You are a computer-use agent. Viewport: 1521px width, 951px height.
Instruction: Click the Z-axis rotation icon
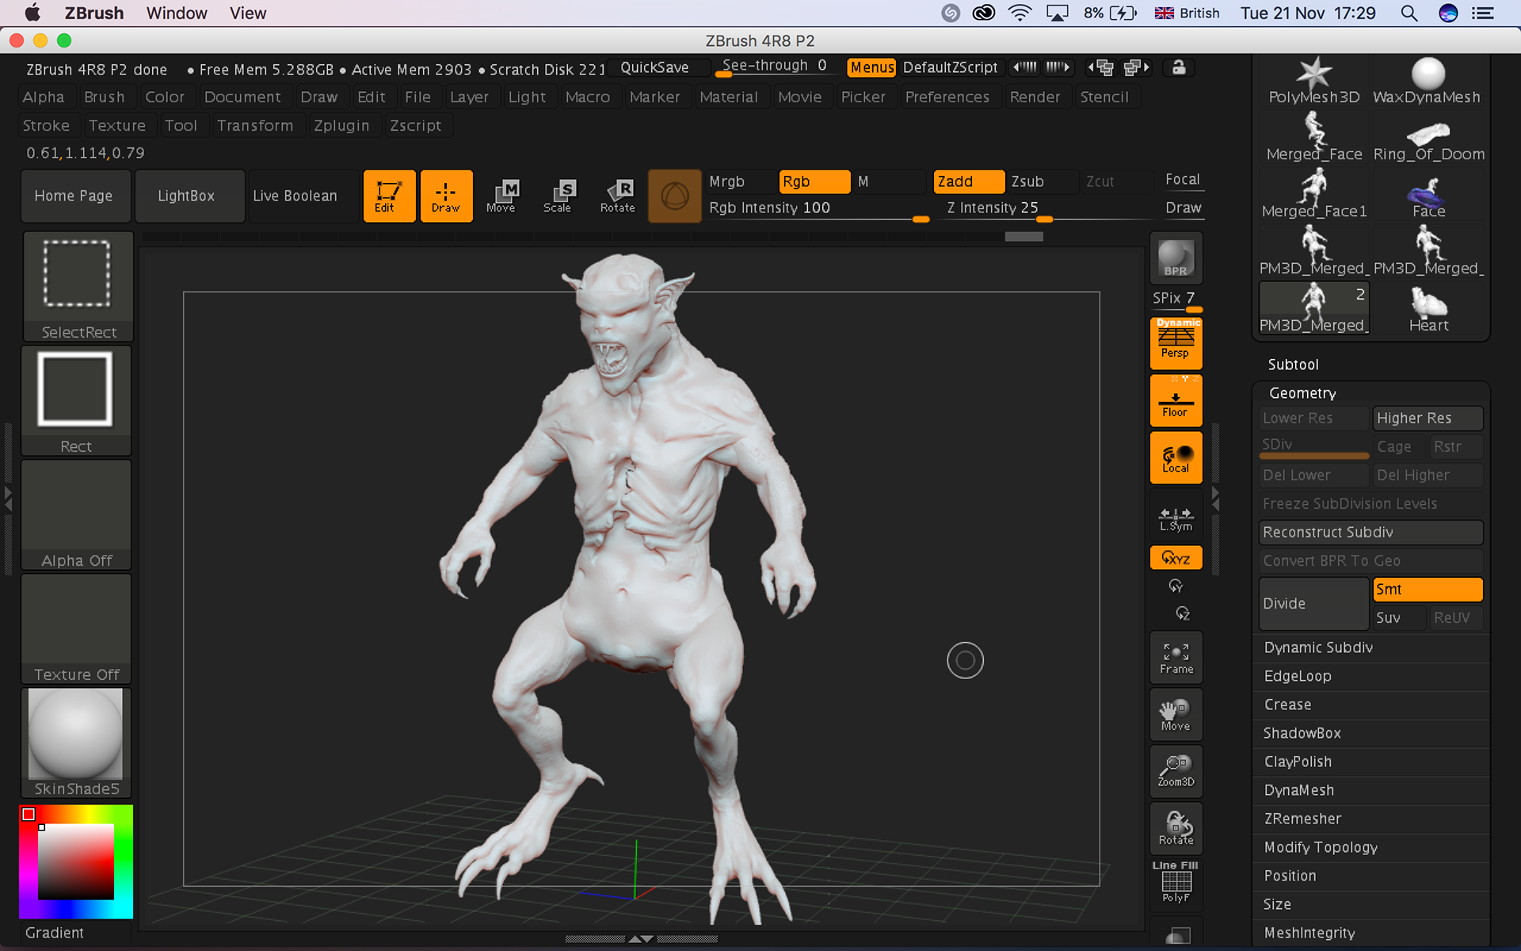coord(1183,613)
